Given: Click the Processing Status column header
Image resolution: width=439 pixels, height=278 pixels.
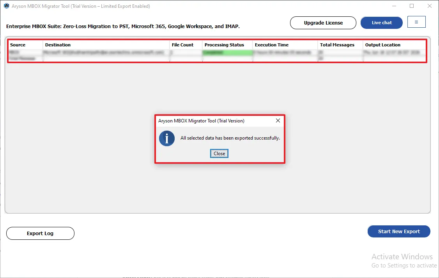Looking at the screenshot, I should click(x=227, y=45).
